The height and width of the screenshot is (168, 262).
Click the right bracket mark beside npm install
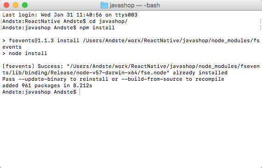tap(261, 28)
